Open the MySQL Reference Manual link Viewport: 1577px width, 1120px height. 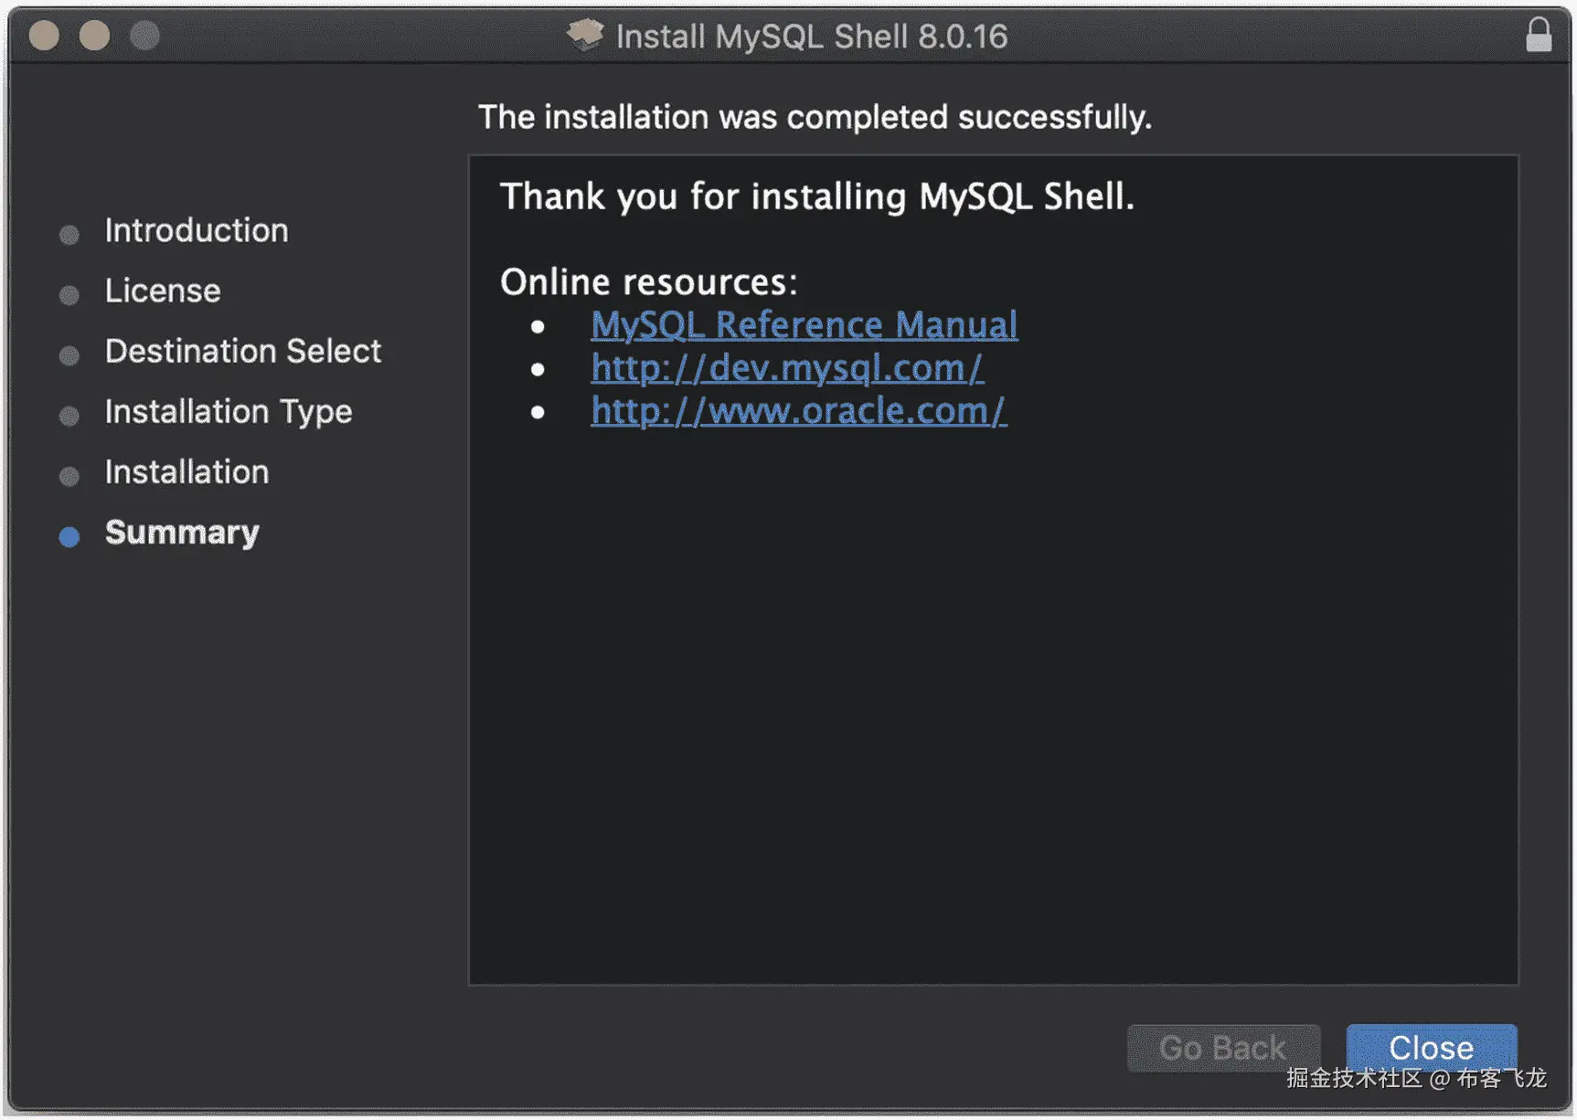coord(804,324)
